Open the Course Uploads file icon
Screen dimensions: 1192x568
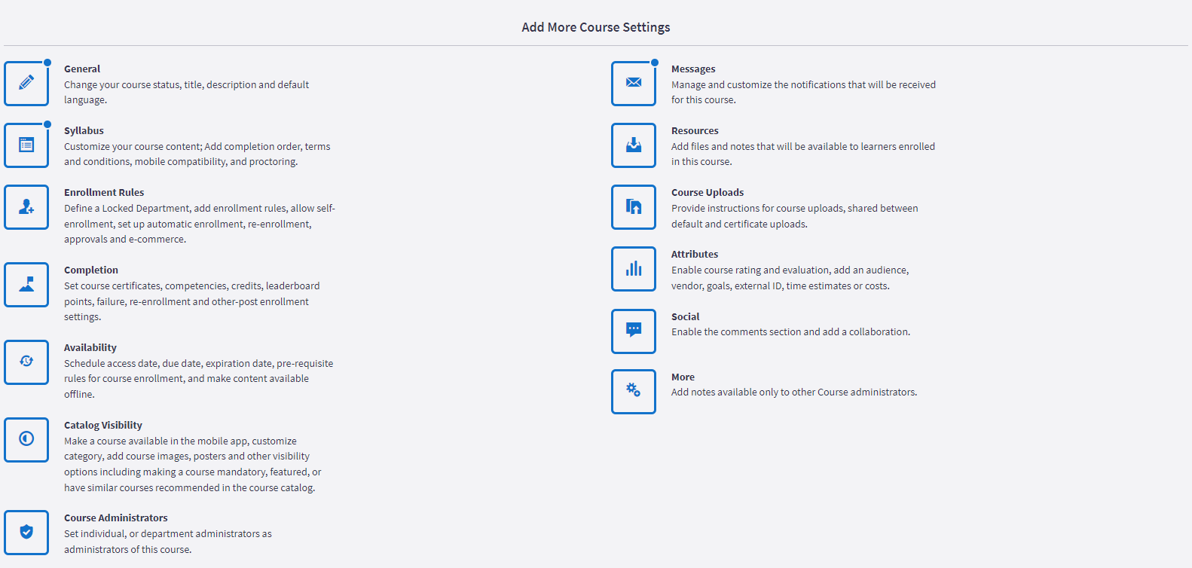tap(634, 207)
